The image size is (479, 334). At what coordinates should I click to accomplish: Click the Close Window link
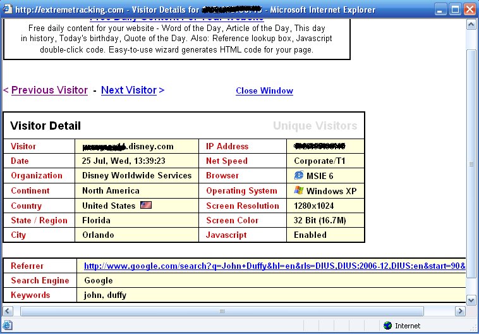pos(265,91)
